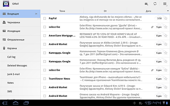This screenshot has width=170, height=106.
Task: Expand the Дата sort dropdown arrow
Action: point(168,11)
